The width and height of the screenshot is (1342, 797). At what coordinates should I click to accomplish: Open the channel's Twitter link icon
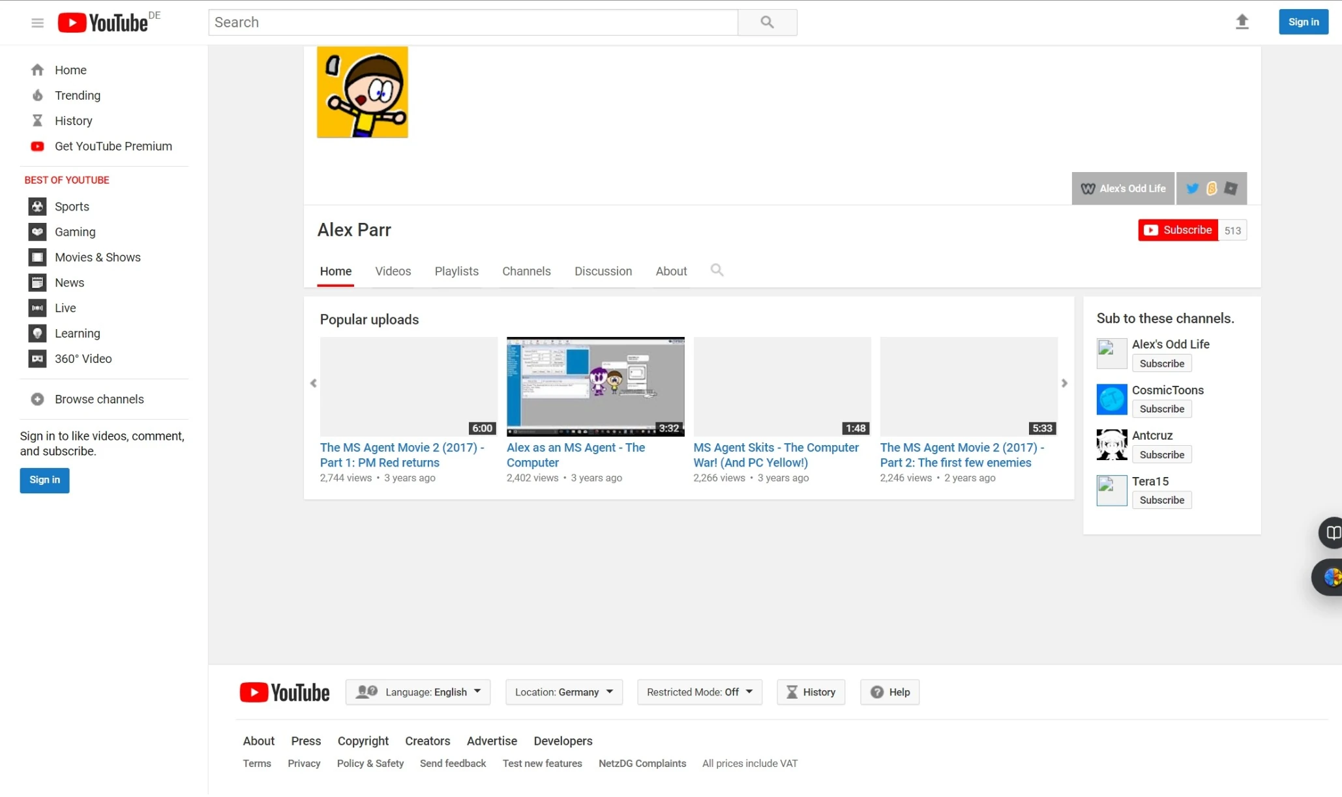[1192, 188]
